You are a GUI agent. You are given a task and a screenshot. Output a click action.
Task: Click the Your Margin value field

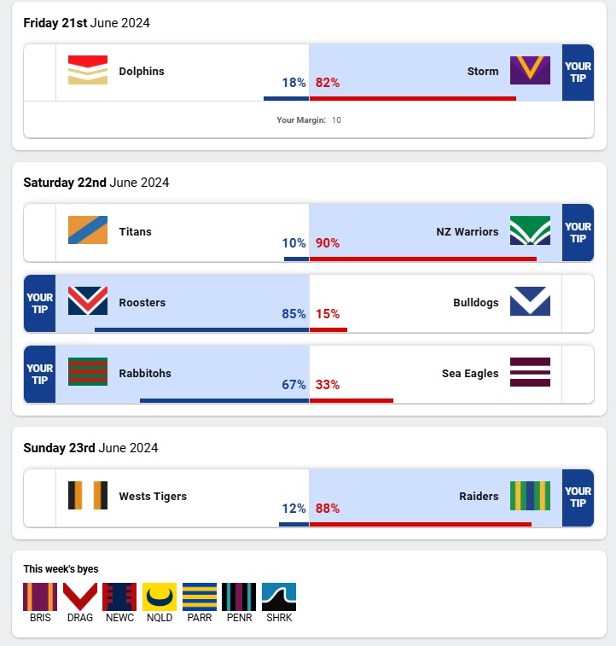[x=337, y=120]
